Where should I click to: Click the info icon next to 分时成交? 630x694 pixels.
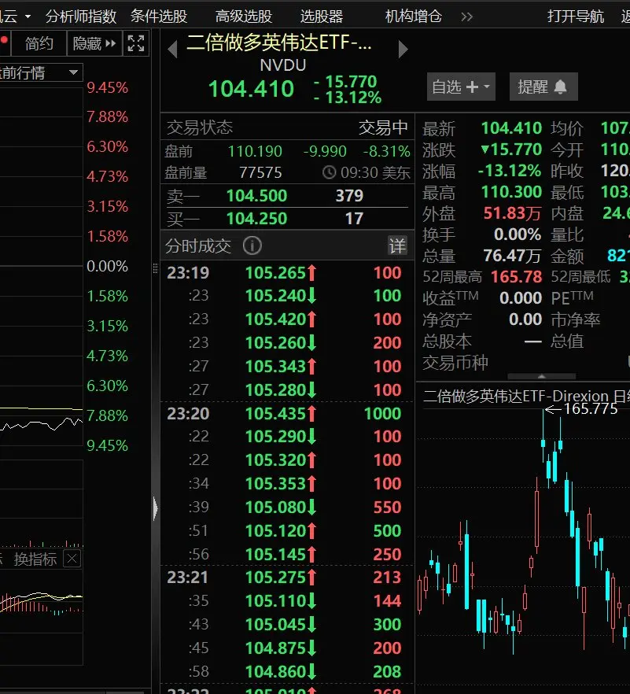coord(252,245)
